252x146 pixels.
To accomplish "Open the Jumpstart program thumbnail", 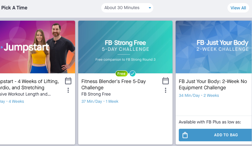I will pyautogui.click(x=37, y=47).
